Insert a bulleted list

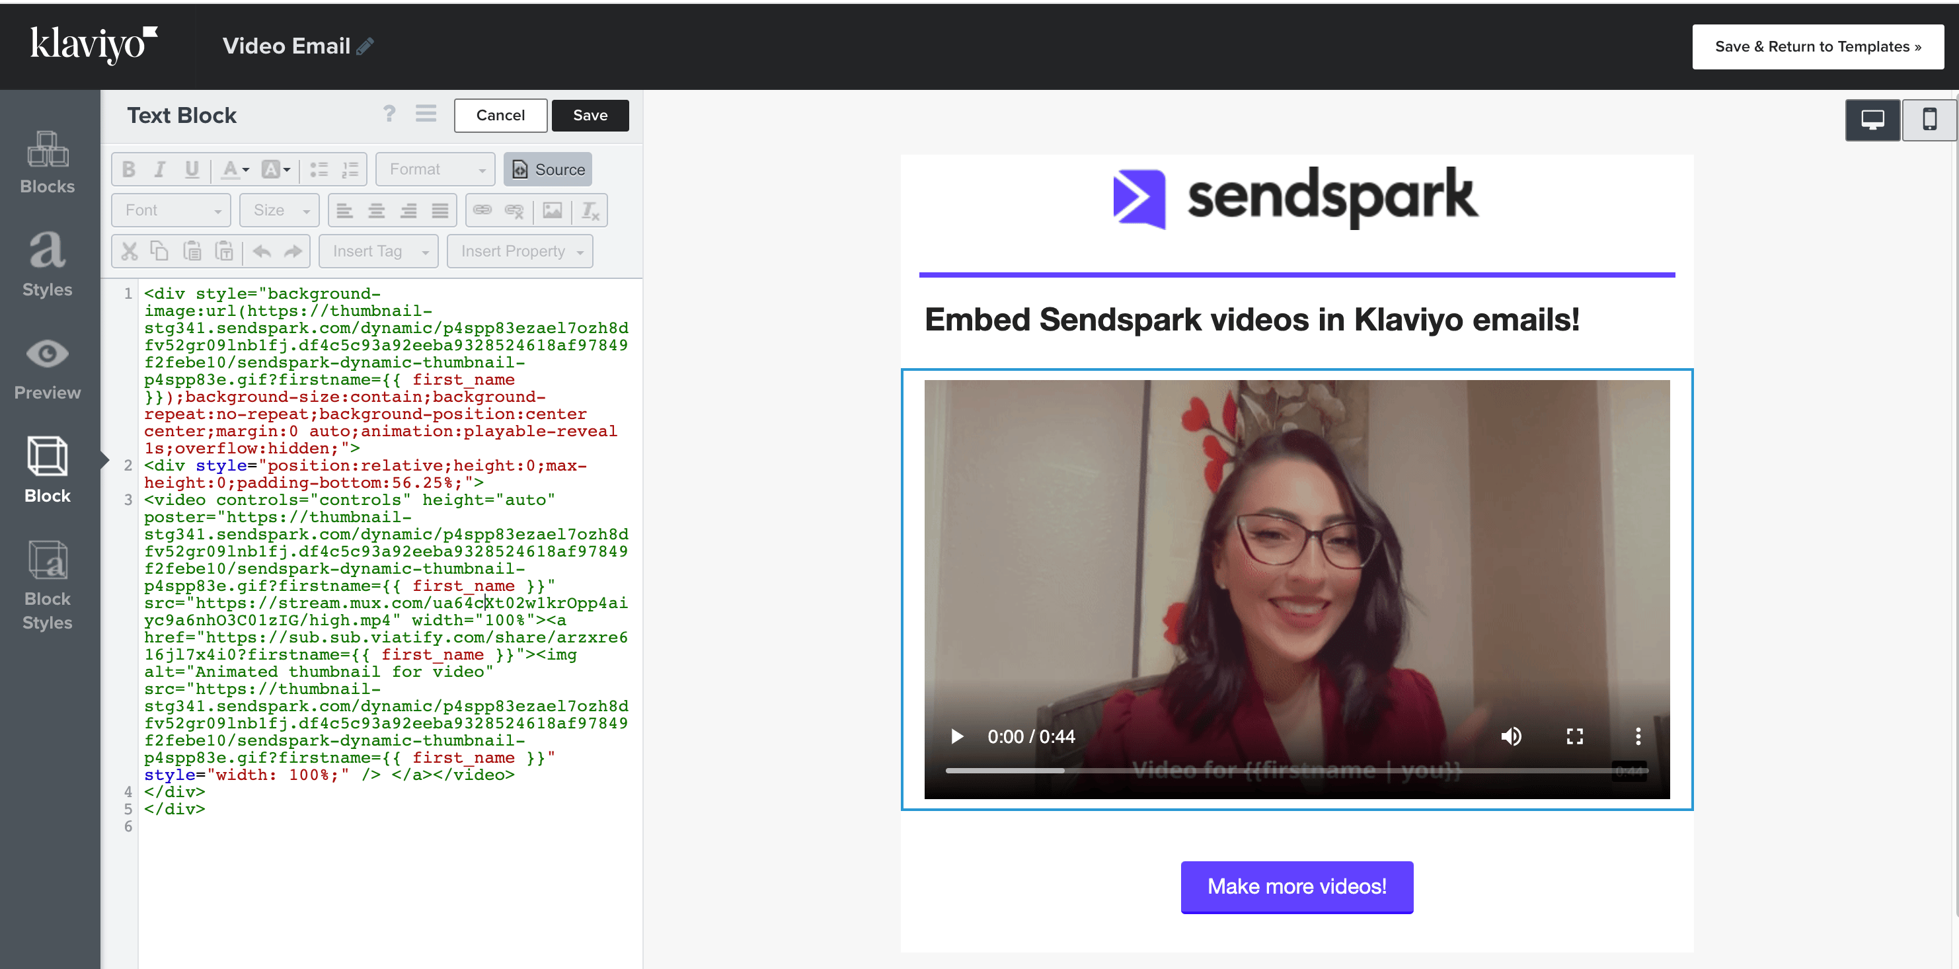pyautogui.click(x=319, y=170)
